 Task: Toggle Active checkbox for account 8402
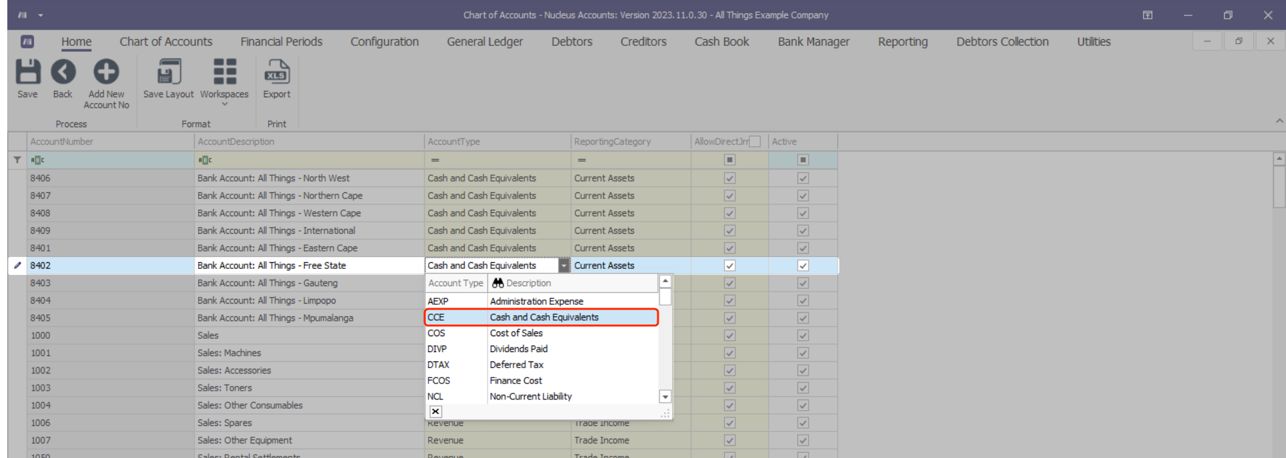pyautogui.click(x=803, y=266)
